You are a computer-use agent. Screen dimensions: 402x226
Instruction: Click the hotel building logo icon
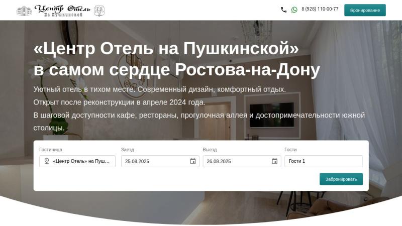point(24,11)
